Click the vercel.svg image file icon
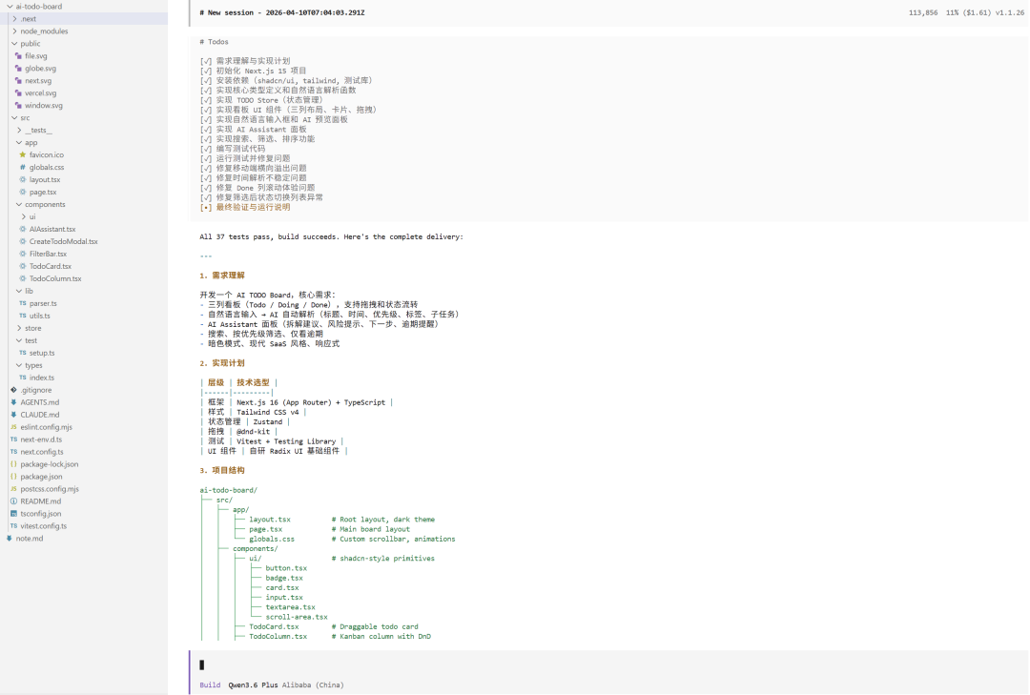This screenshot has width=1030, height=695. pyautogui.click(x=18, y=93)
